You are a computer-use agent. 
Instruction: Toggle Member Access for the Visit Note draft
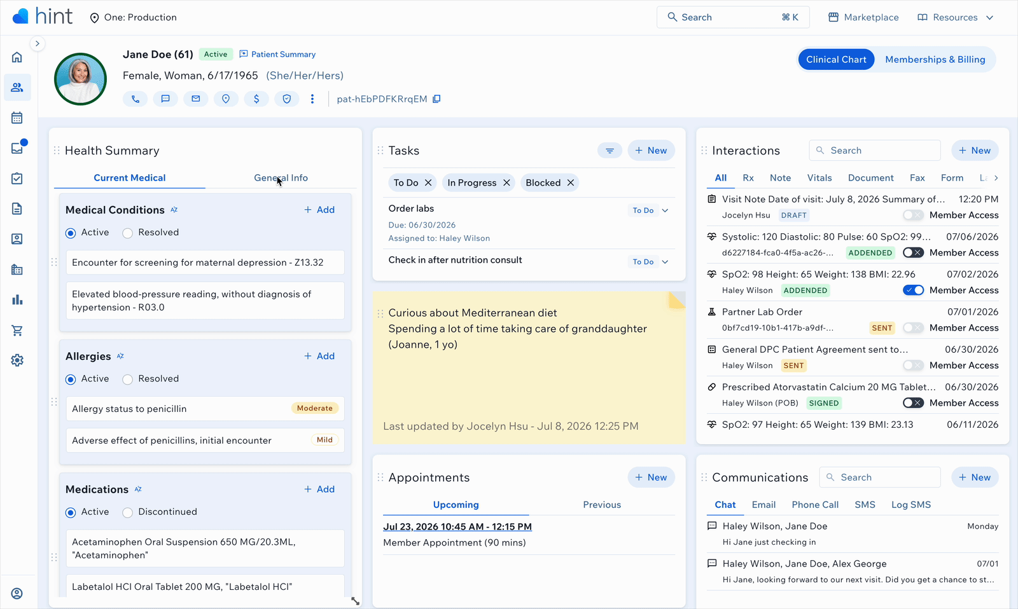[913, 215]
